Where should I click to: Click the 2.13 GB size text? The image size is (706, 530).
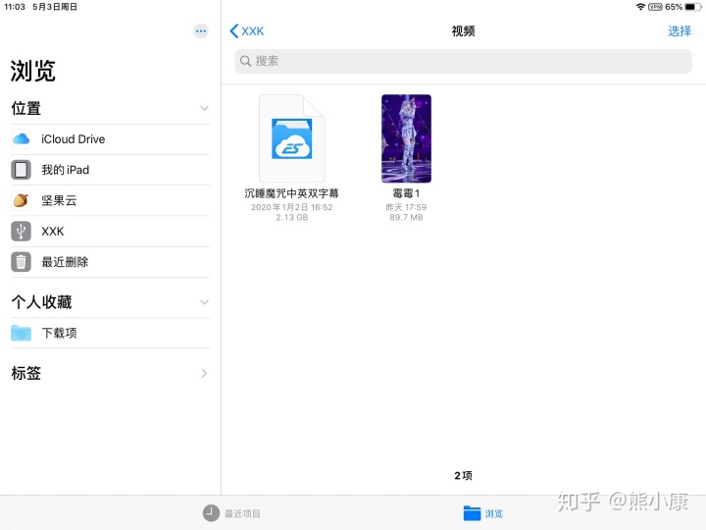[x=292, y=217]
